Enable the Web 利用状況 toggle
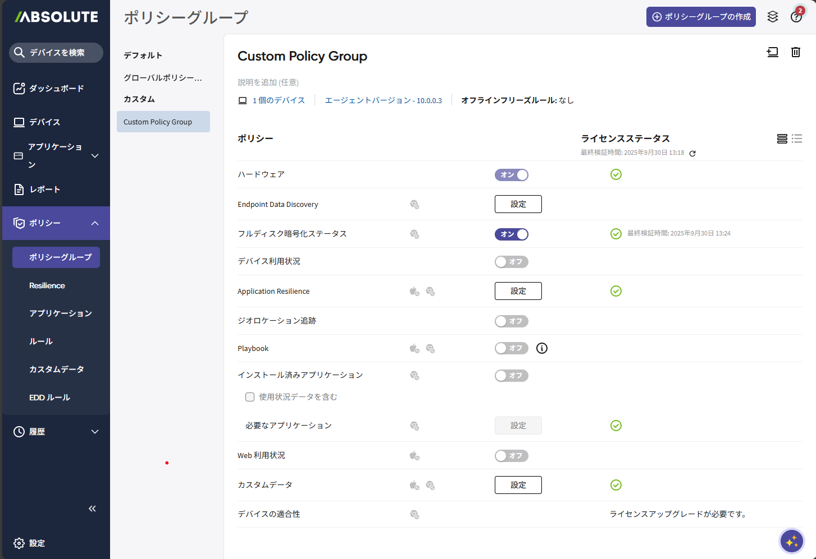 (x=511, y=456)
